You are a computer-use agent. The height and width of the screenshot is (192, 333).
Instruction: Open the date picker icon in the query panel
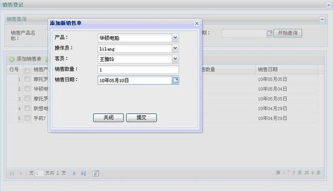(x=269, y=33)
